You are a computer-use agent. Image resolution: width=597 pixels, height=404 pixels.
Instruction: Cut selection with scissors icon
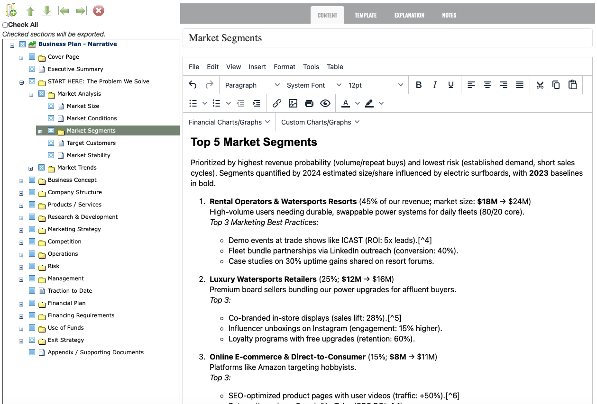coord(540,85)
